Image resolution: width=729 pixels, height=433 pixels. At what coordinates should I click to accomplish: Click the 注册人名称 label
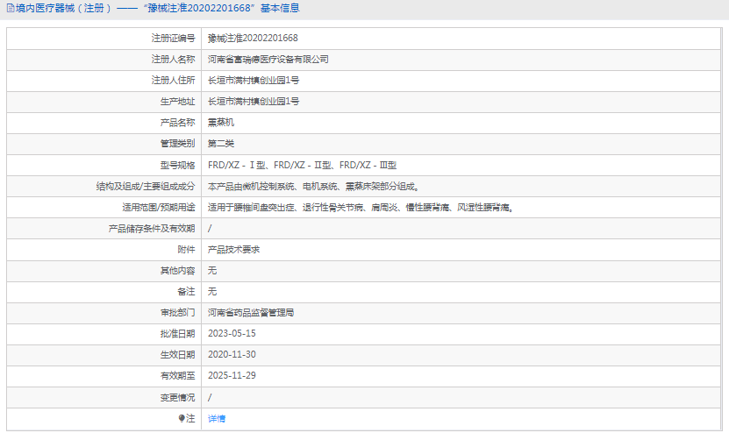(x=173, y=59)
